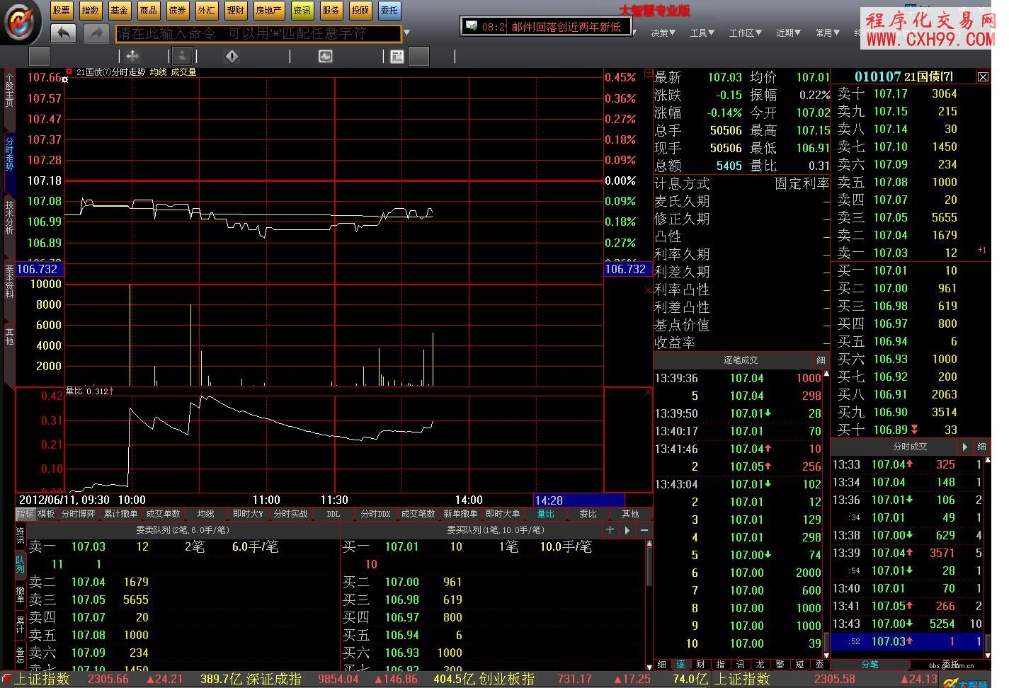The width and height of the screenshot is (1009, 688).
Task: Click the minus icon in order queue header
Action: pyautogui.click(x=644, y=529)
